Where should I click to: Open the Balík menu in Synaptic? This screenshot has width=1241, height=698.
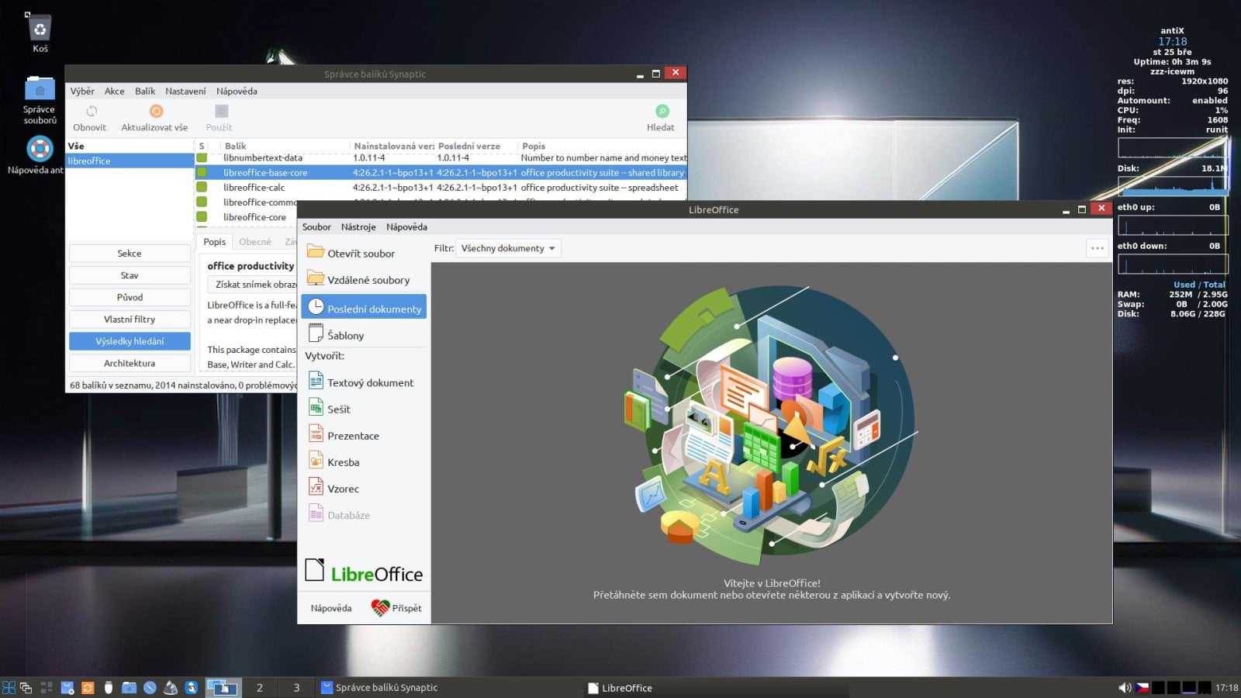[x=145, y=91]
